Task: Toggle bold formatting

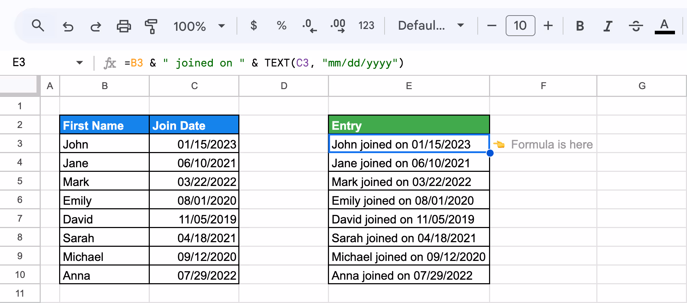Action: tap(580, 26)
